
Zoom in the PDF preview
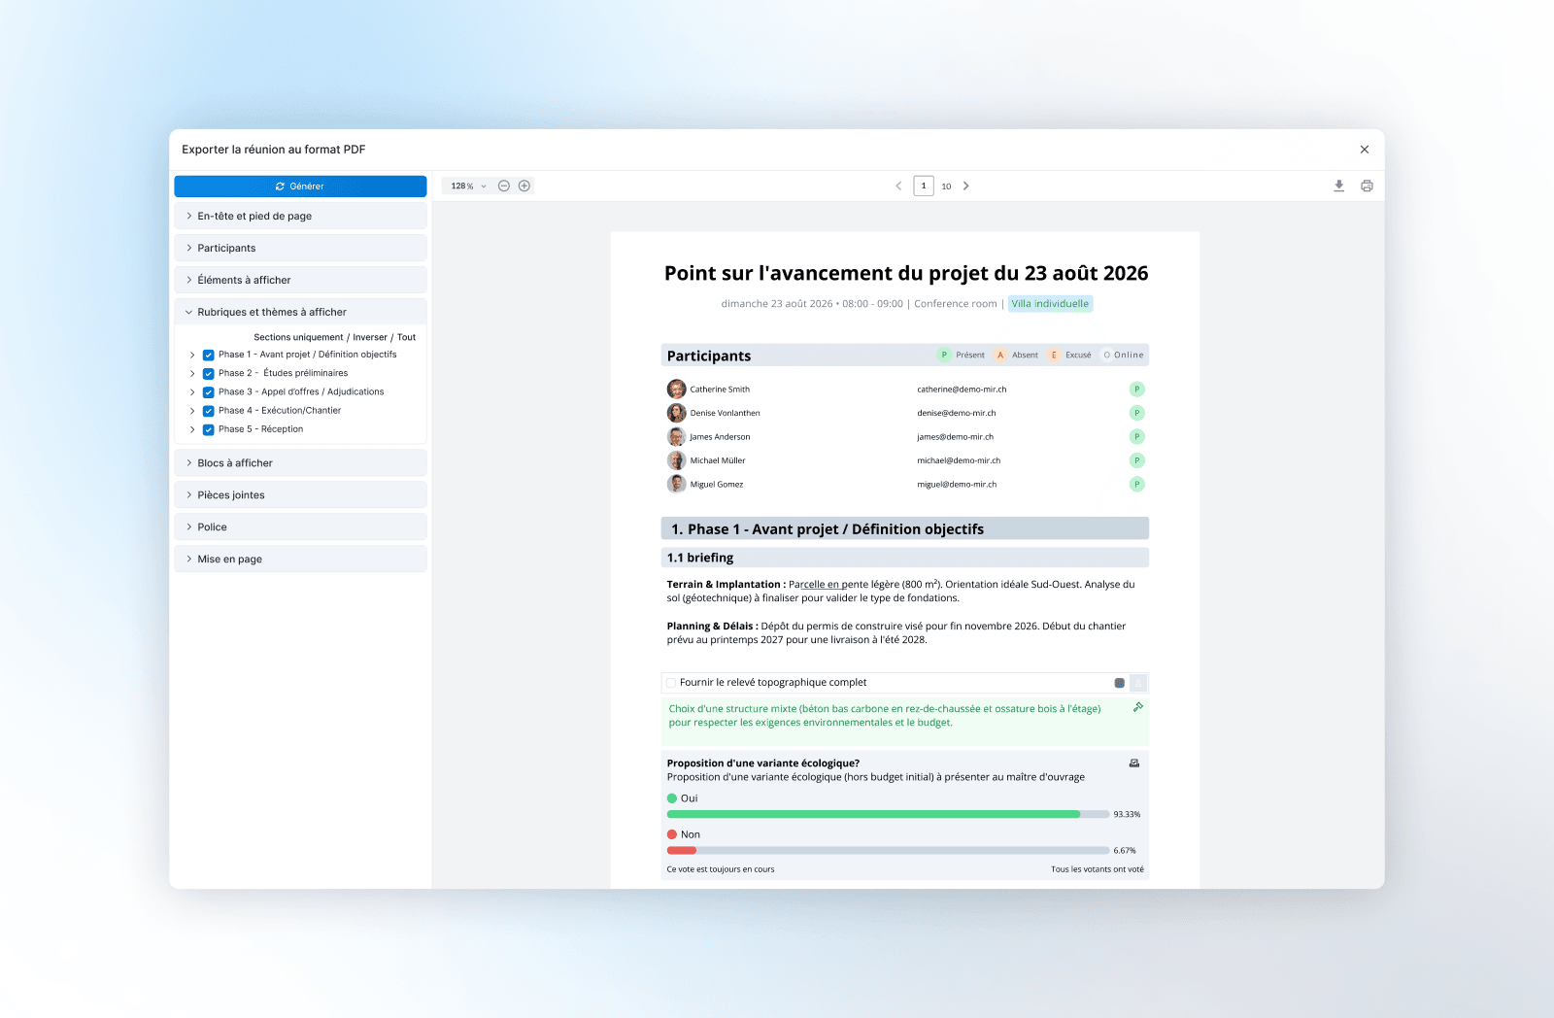(x=524, y=186)
